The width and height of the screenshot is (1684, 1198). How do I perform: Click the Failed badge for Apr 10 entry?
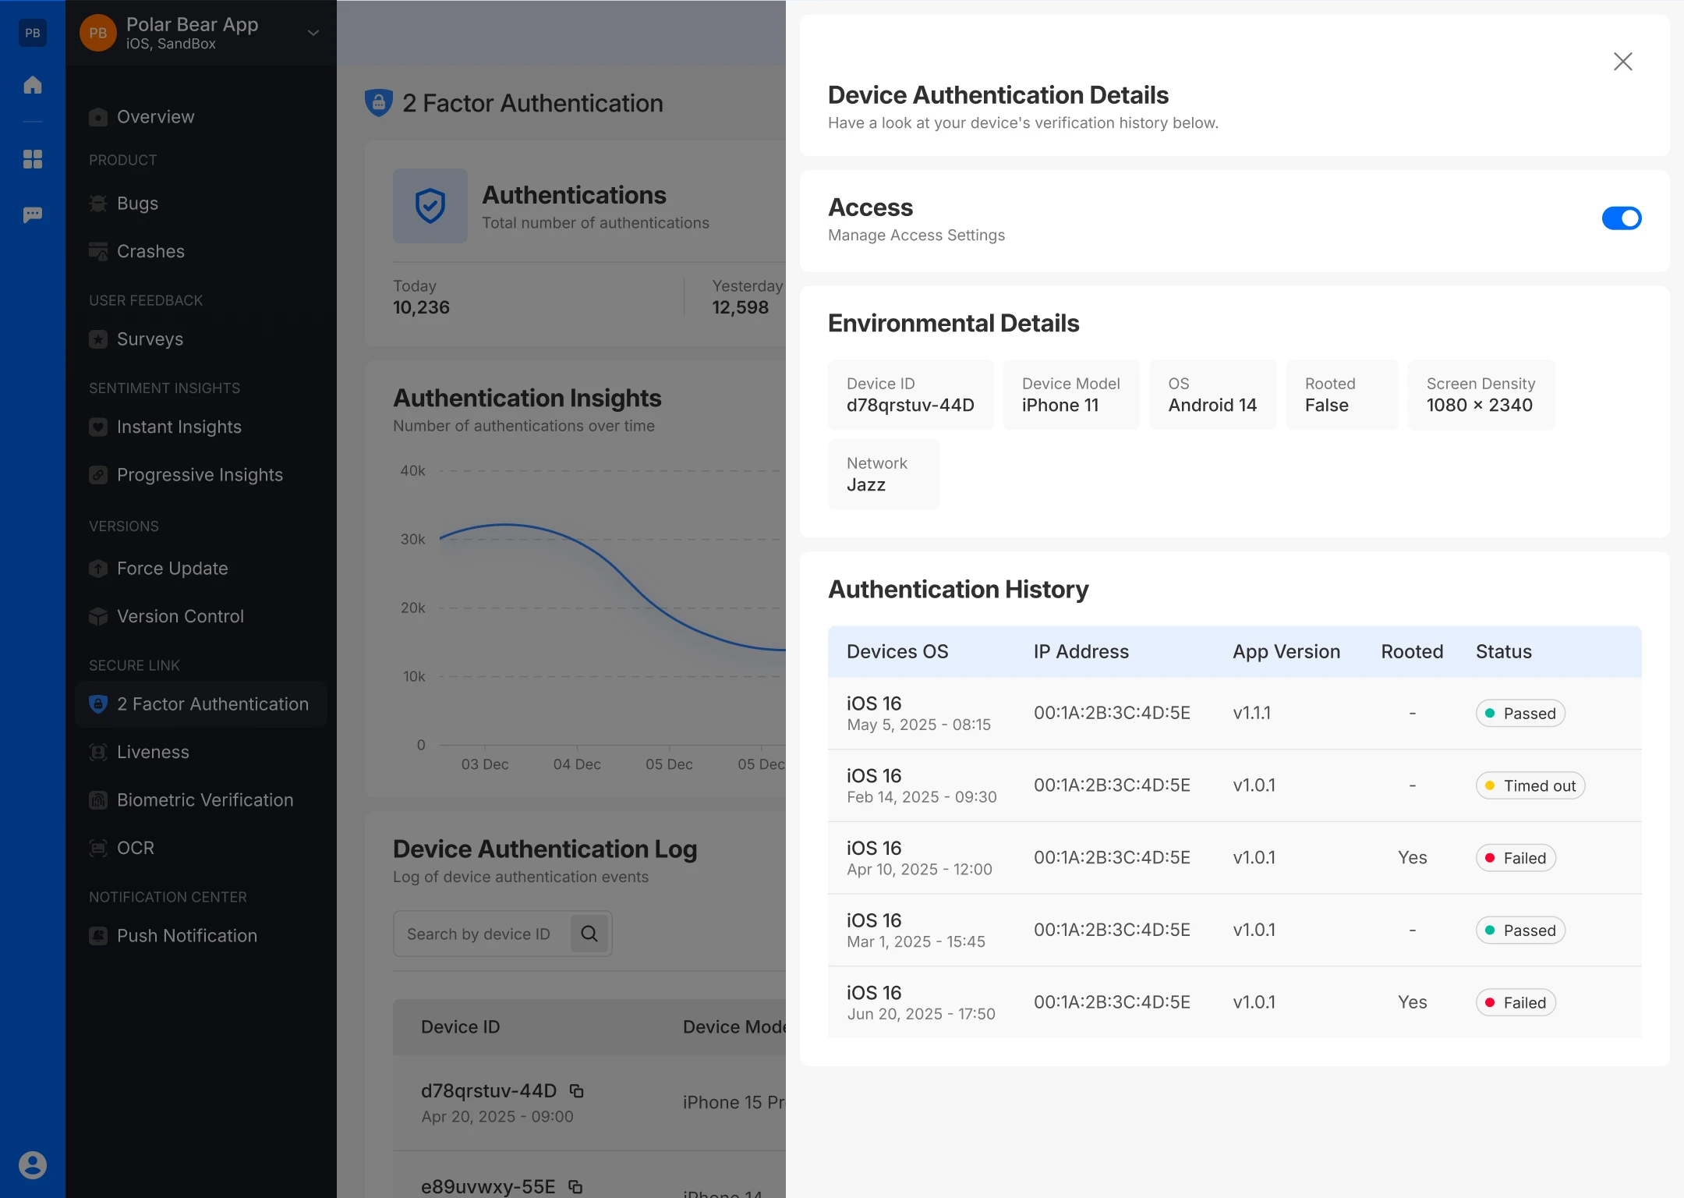coord(1515,858)
